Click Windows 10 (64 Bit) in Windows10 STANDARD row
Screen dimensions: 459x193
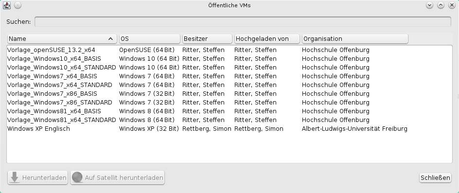tap(149, 68)
